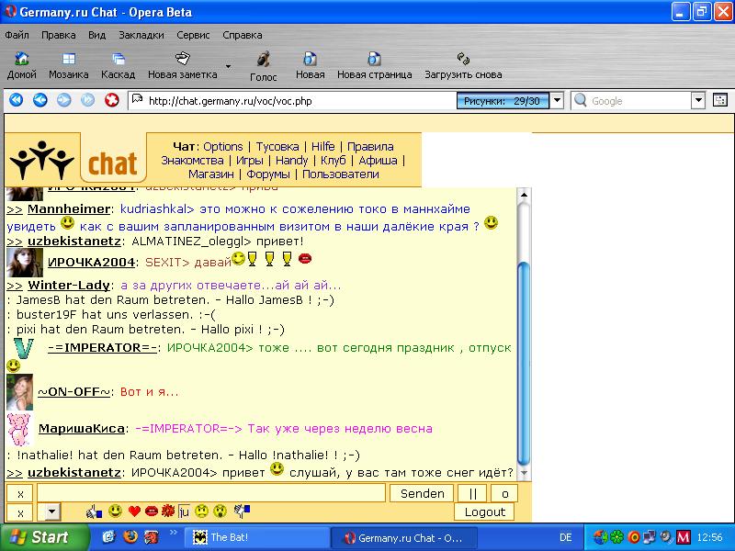Focus the Google search field
This screenshot has width=735, height=551.
(x=631, y=101)
